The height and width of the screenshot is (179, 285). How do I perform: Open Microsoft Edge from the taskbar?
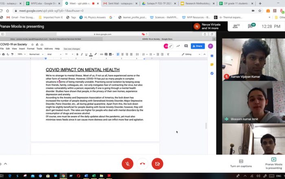(x=10, y=176)
